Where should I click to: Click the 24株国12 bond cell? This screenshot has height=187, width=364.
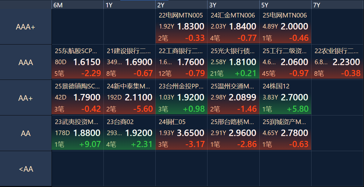285,98
